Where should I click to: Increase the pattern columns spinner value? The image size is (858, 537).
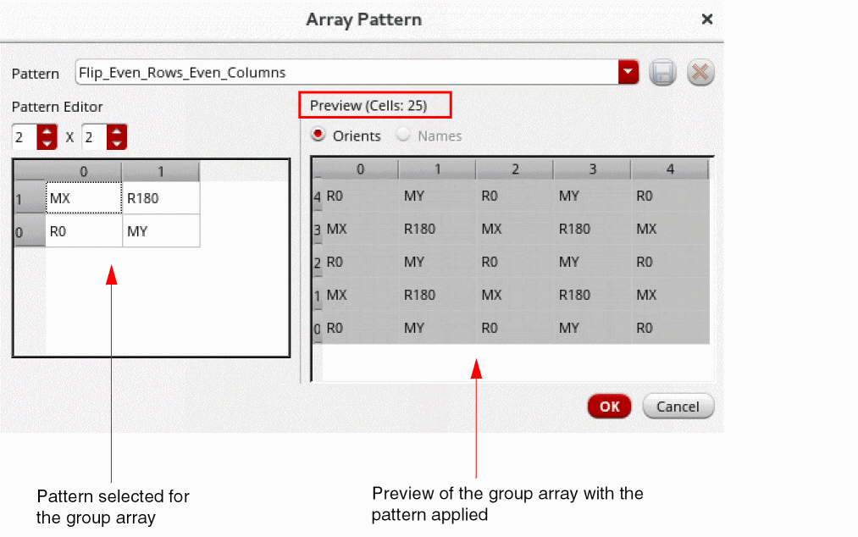[117, 130]
